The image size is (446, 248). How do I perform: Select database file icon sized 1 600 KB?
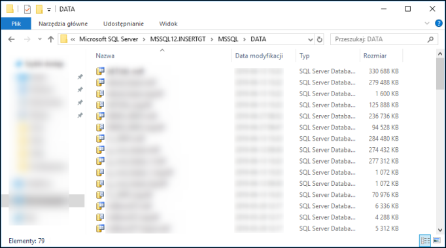[100, 94]
